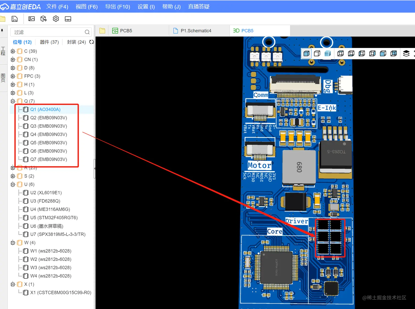Expand the FPC (3) group
Viewport: 415px width, 309px height.
13,76
